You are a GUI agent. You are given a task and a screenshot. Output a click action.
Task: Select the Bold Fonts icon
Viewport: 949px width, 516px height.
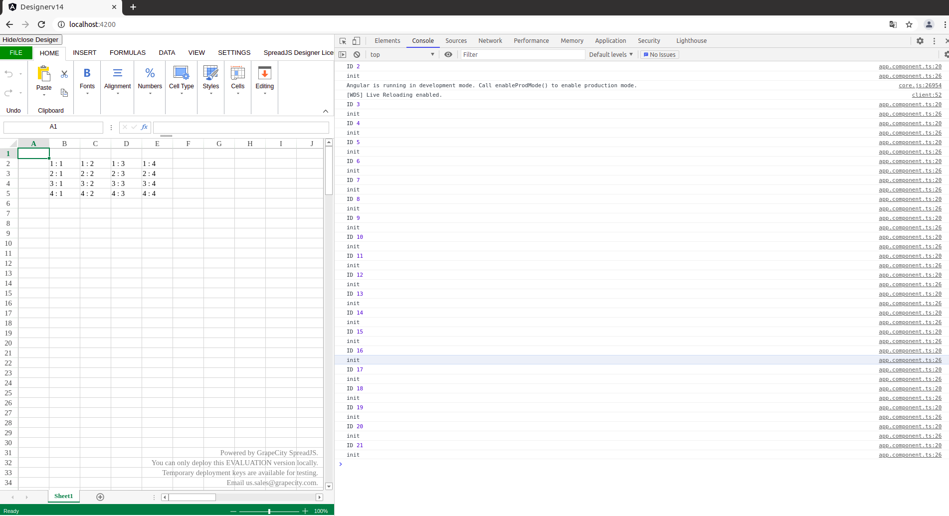tap(87, 73)
